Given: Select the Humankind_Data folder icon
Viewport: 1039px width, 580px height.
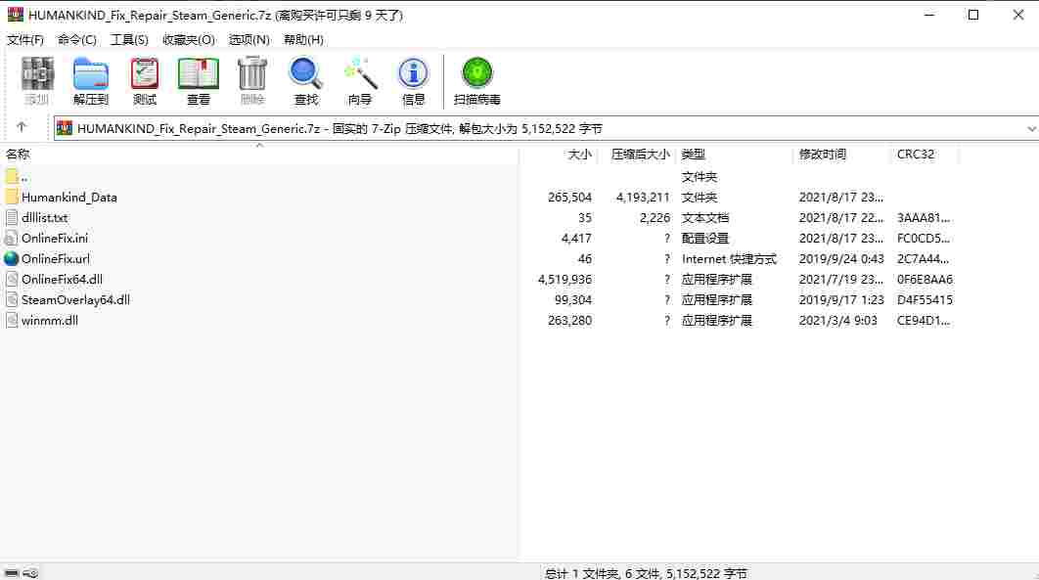Looking at the screenshot, I should [x=12, y=197].
